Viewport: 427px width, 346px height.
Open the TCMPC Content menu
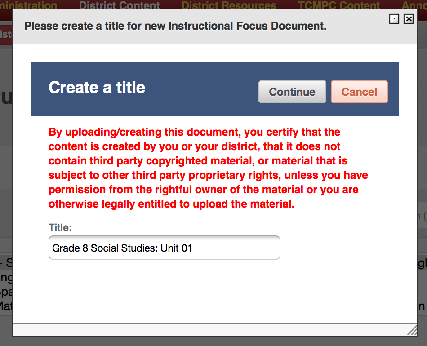pyautogui.click(x=339, y=5)
